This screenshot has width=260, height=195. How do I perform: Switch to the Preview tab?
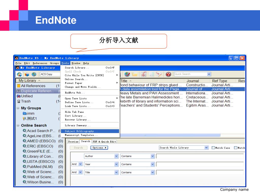click(73, 142)
